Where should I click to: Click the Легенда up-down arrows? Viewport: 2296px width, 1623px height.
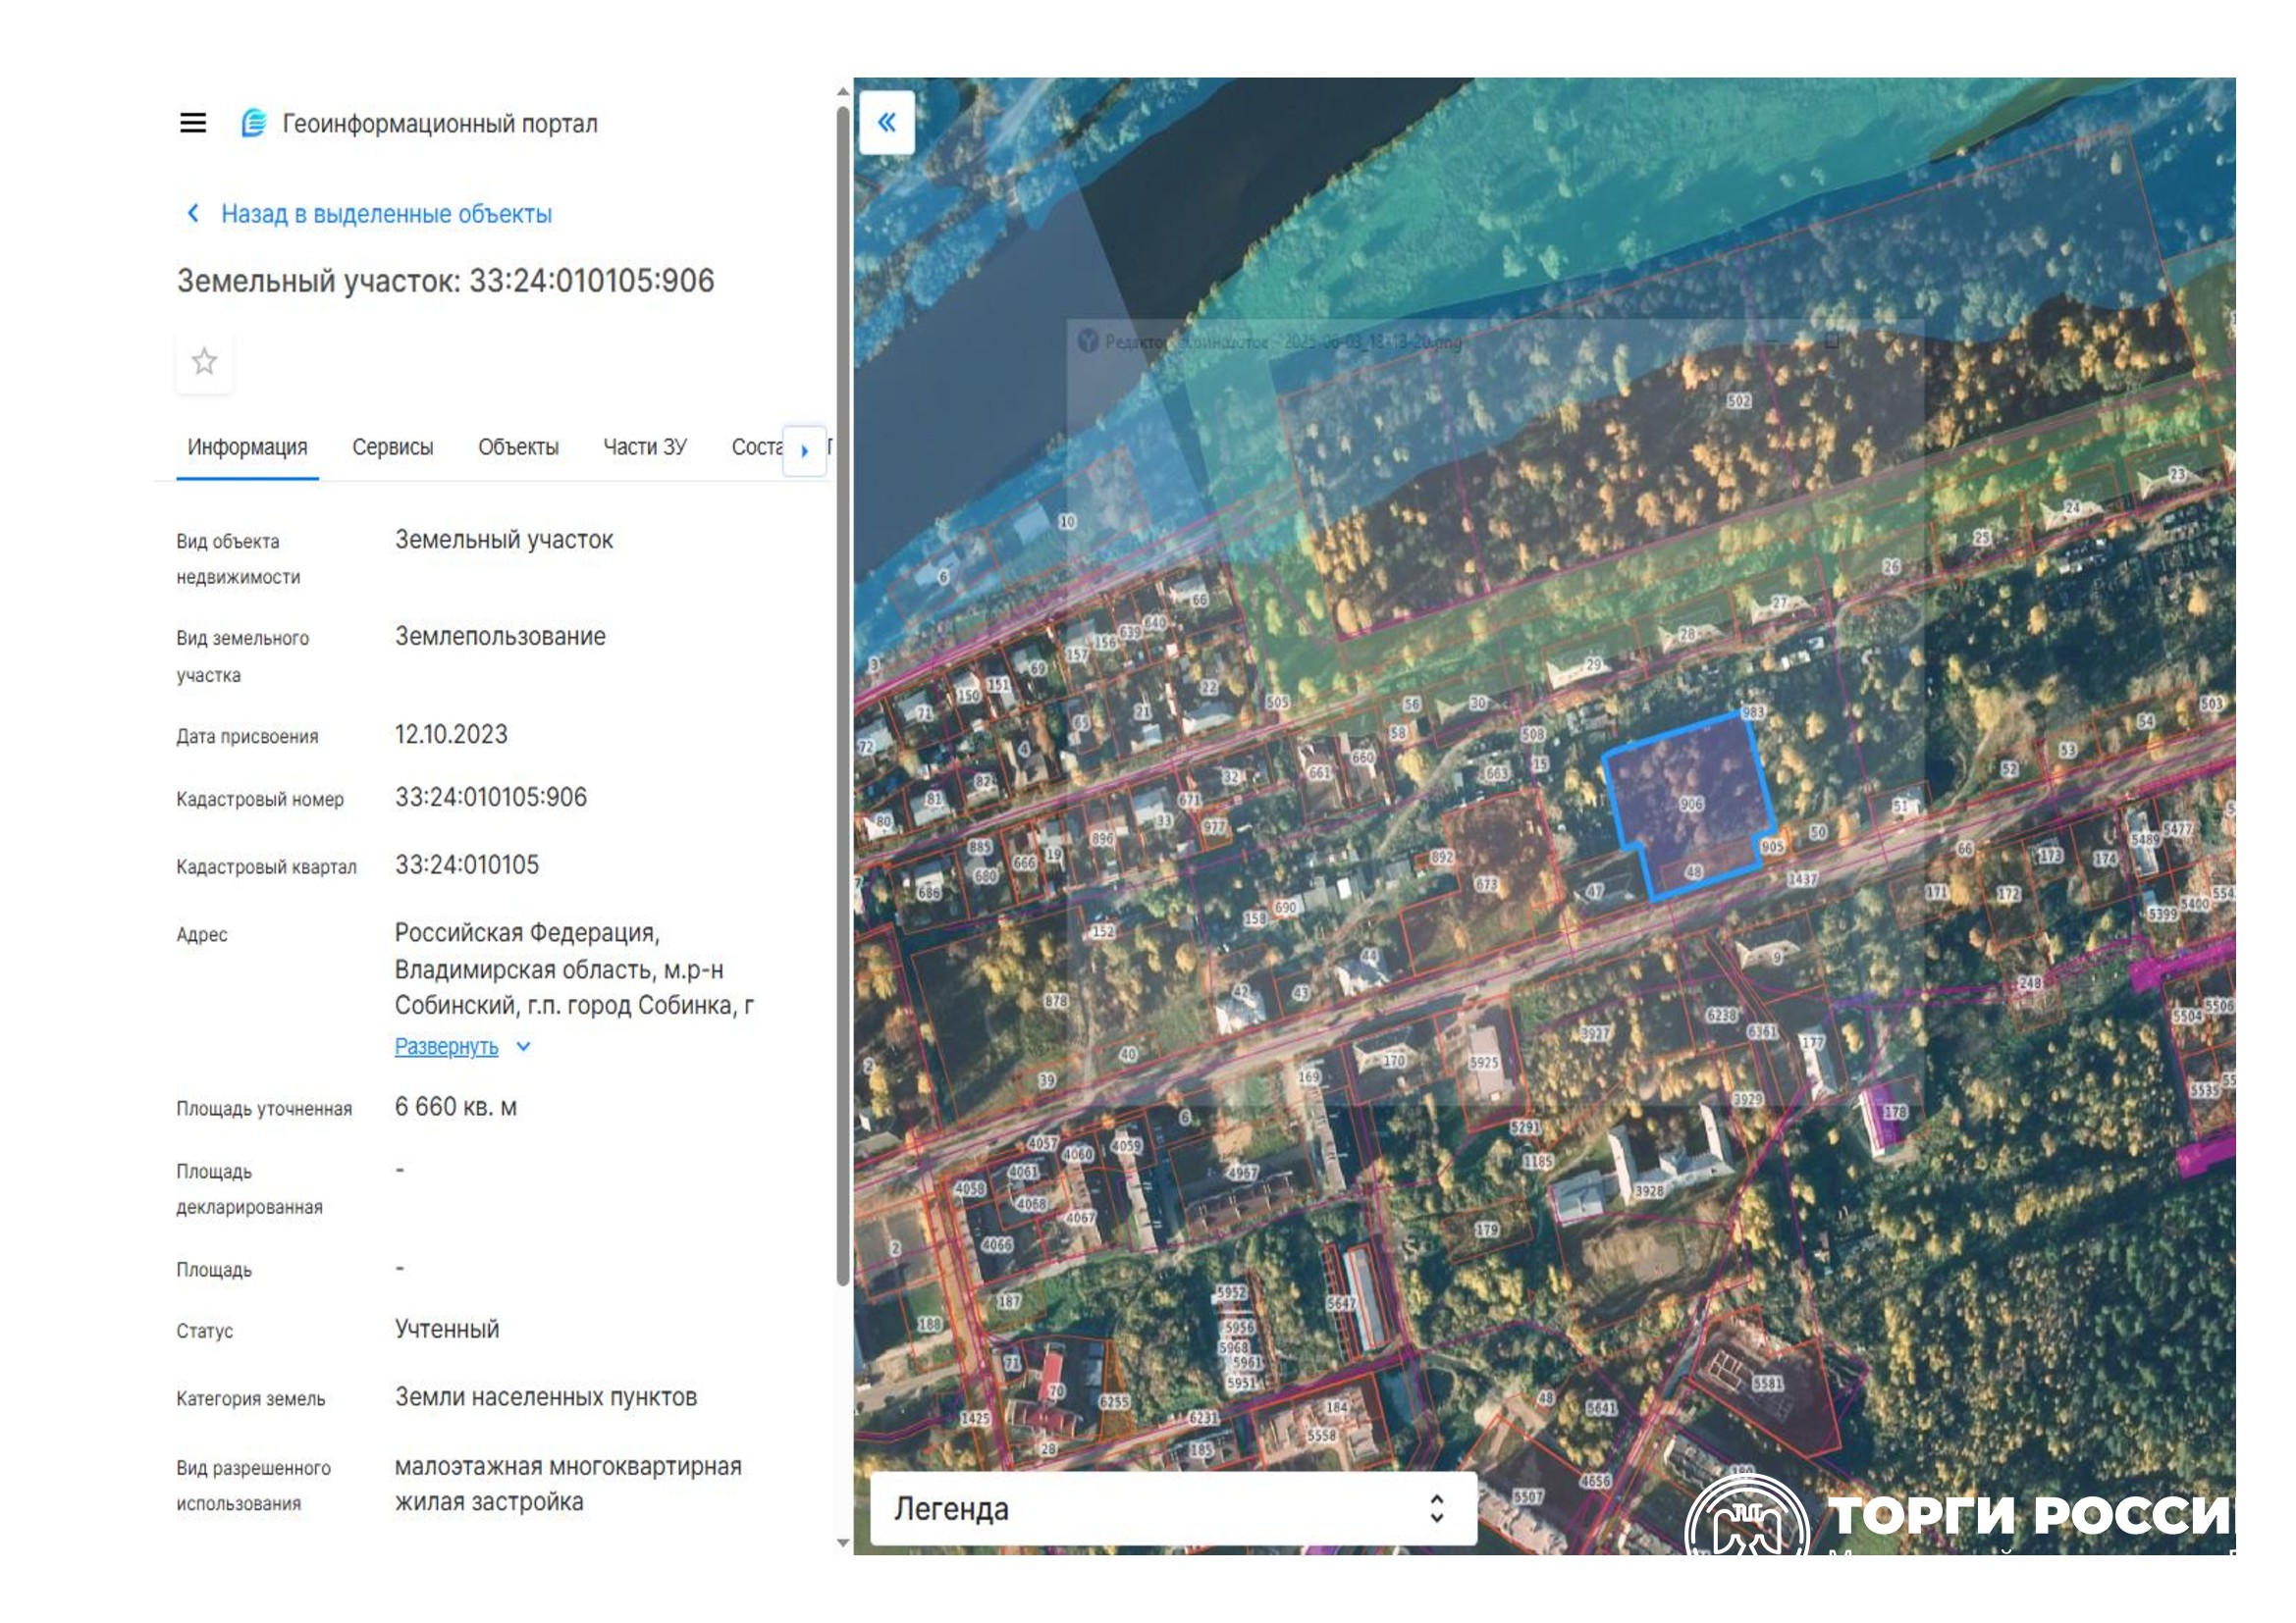pyautogui.click(x=1436, y=1508)
